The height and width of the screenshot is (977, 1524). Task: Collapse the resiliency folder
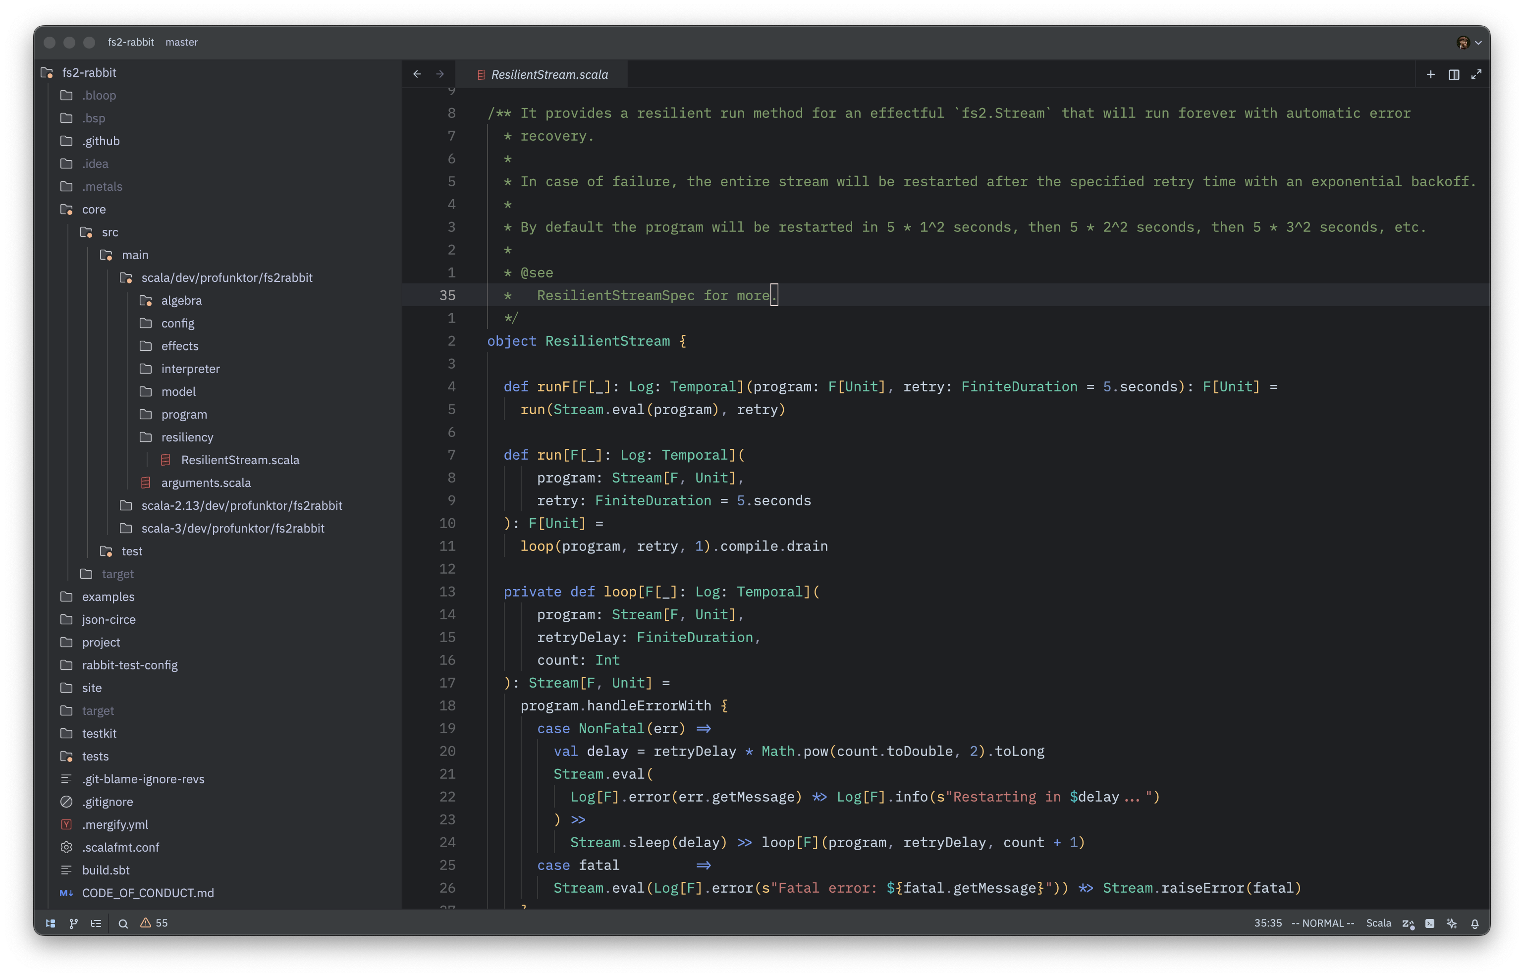coord(187,437)
